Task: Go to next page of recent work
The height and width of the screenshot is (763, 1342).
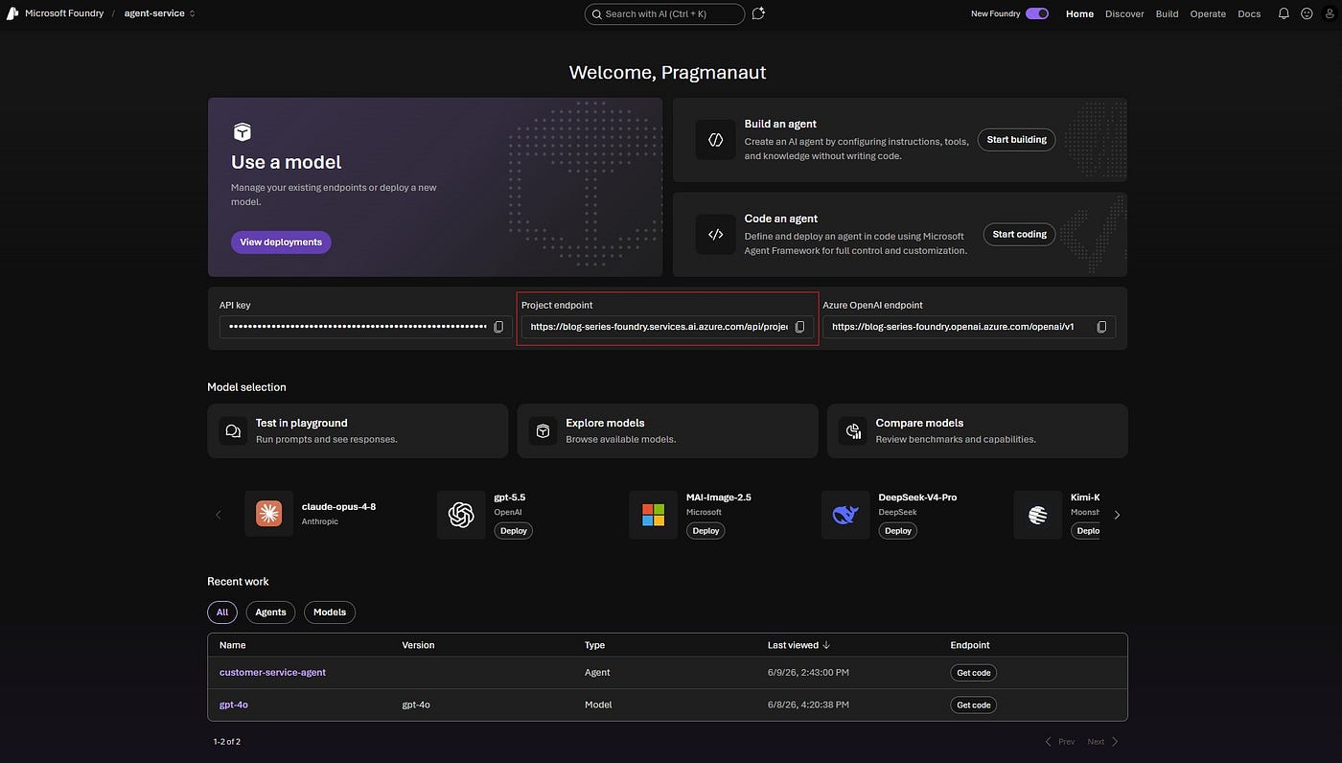Action: 1103,742
